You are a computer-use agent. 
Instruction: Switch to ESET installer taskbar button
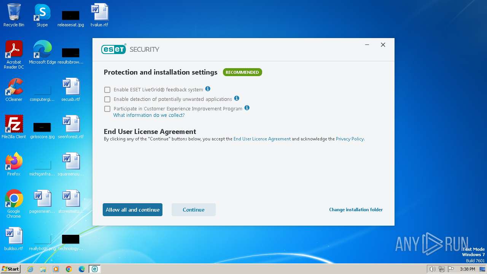[x=94, y=269]
